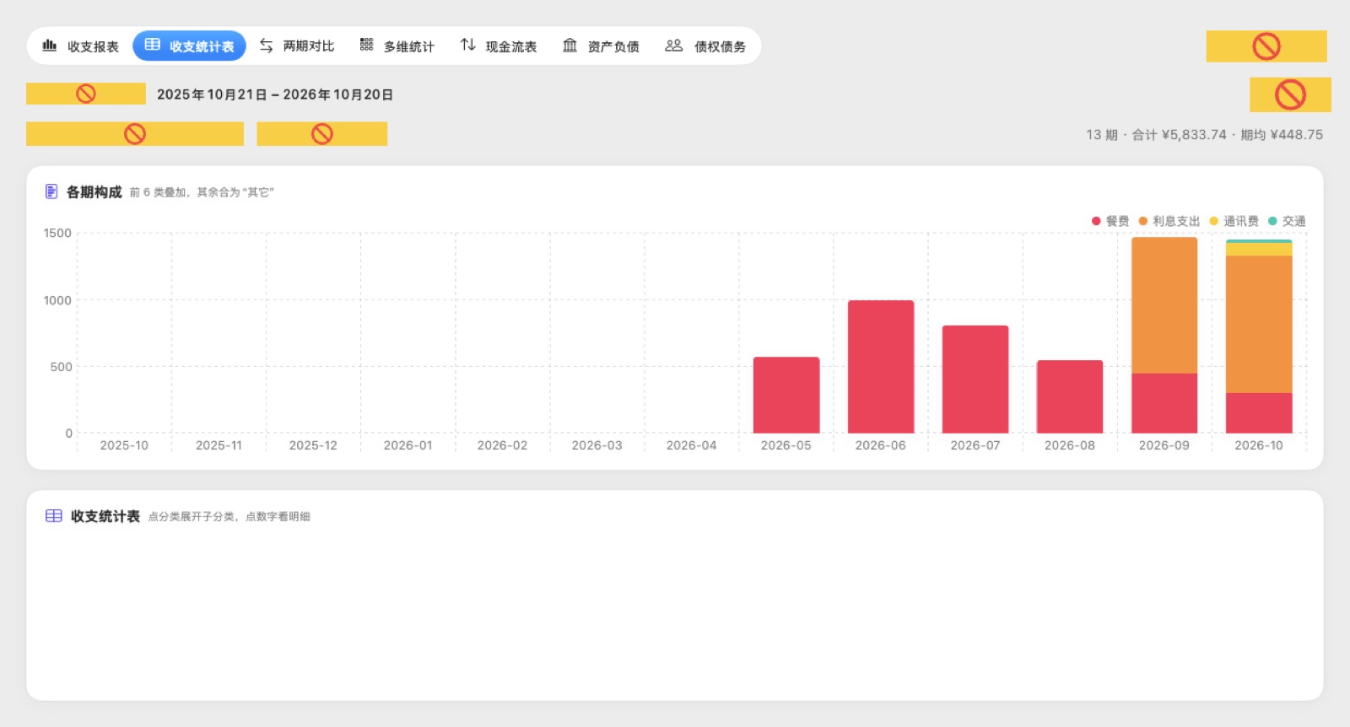Screen dimensions: 1350x727
Task: Click the orange segment of the 2026-10 bar
Action: [1259, 324]
